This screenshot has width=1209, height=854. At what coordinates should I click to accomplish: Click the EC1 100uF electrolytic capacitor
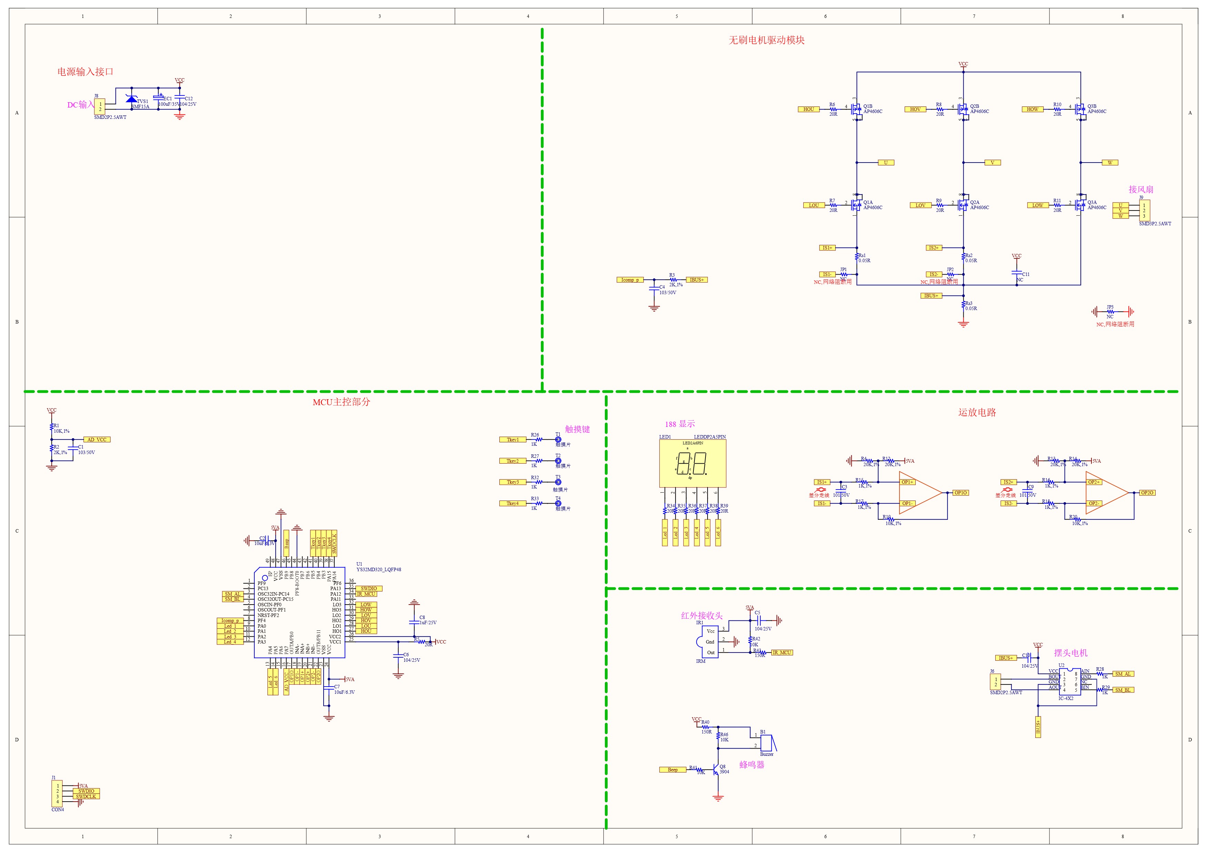click(x=158, y=98)
